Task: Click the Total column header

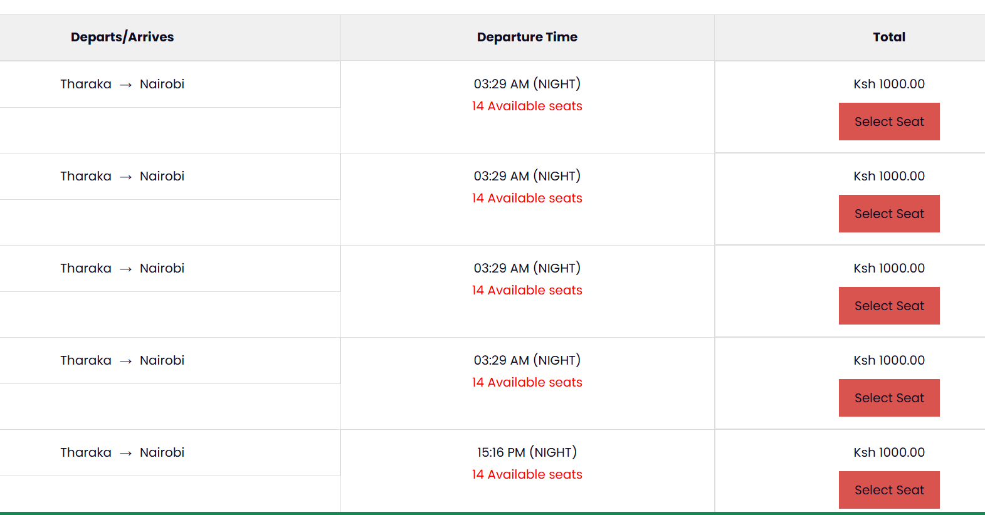Action: click(889, 37)
